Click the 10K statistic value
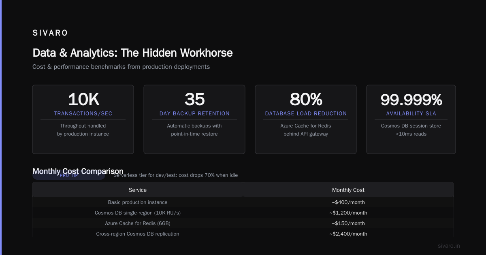 pyautogui.click(x=83, y=100)
